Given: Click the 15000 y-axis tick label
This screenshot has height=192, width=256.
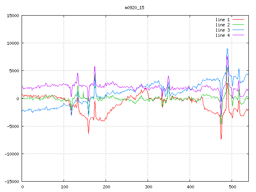Looking at the screenshot, I should point(12,16).
